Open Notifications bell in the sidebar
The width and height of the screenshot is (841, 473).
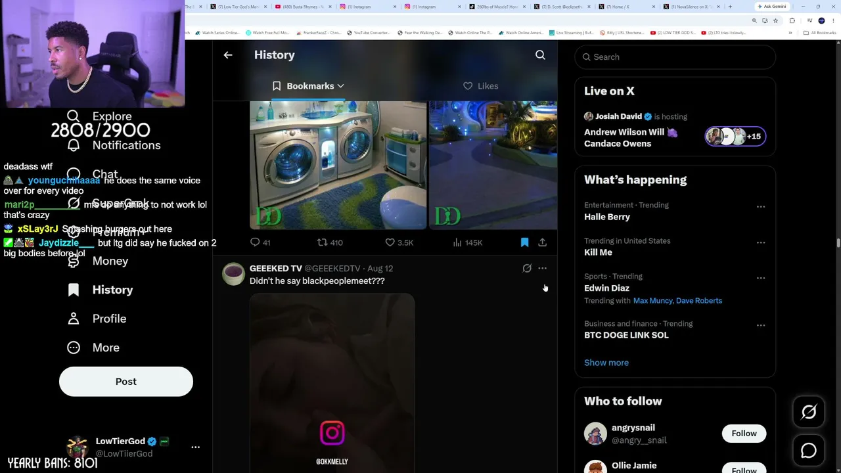[x=74, y=145]
